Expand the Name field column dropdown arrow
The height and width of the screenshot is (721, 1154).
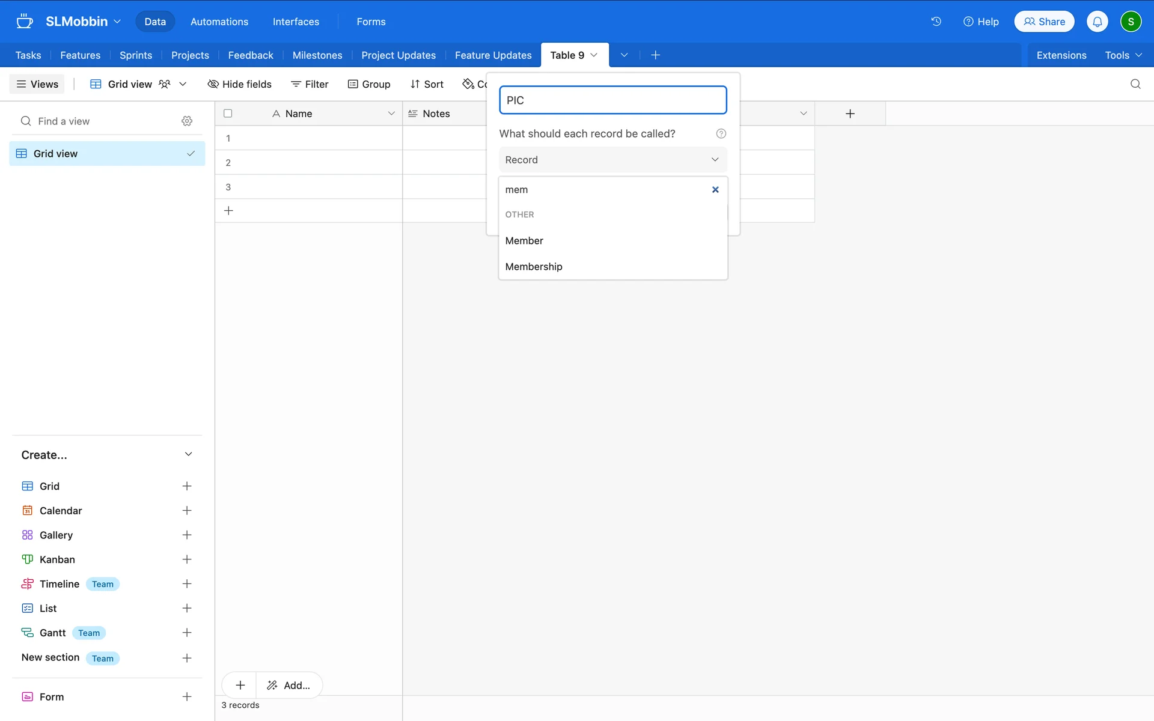(391, 114)
